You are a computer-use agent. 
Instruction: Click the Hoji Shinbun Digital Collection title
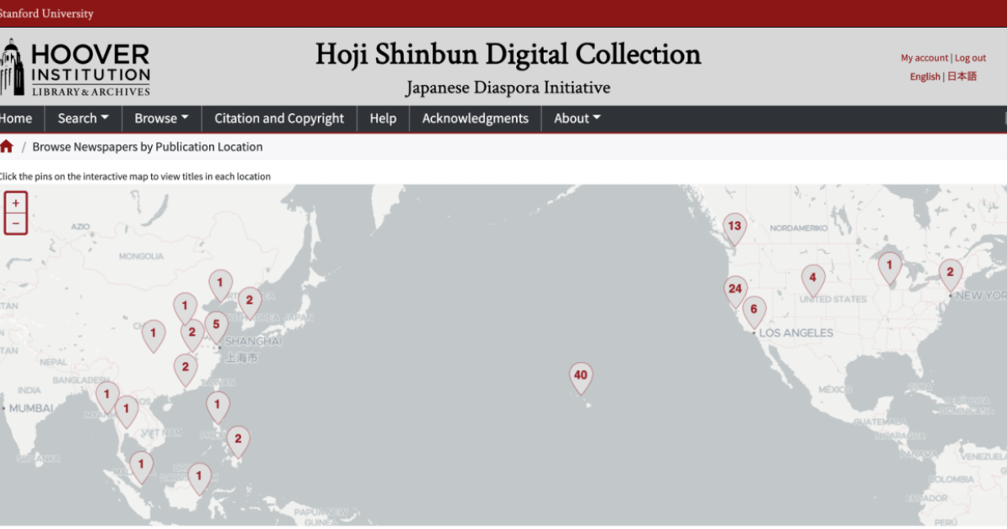pos(508,55)
